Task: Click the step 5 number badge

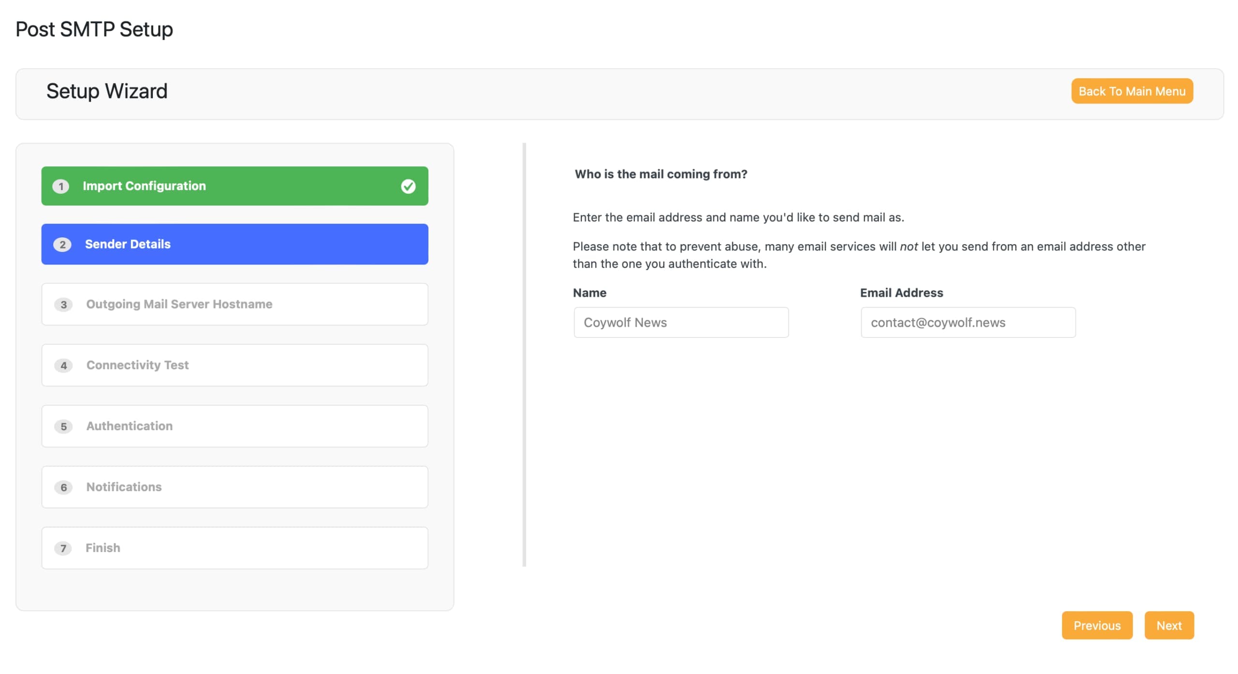Action: pyautogui.click(x=63, y=426)
